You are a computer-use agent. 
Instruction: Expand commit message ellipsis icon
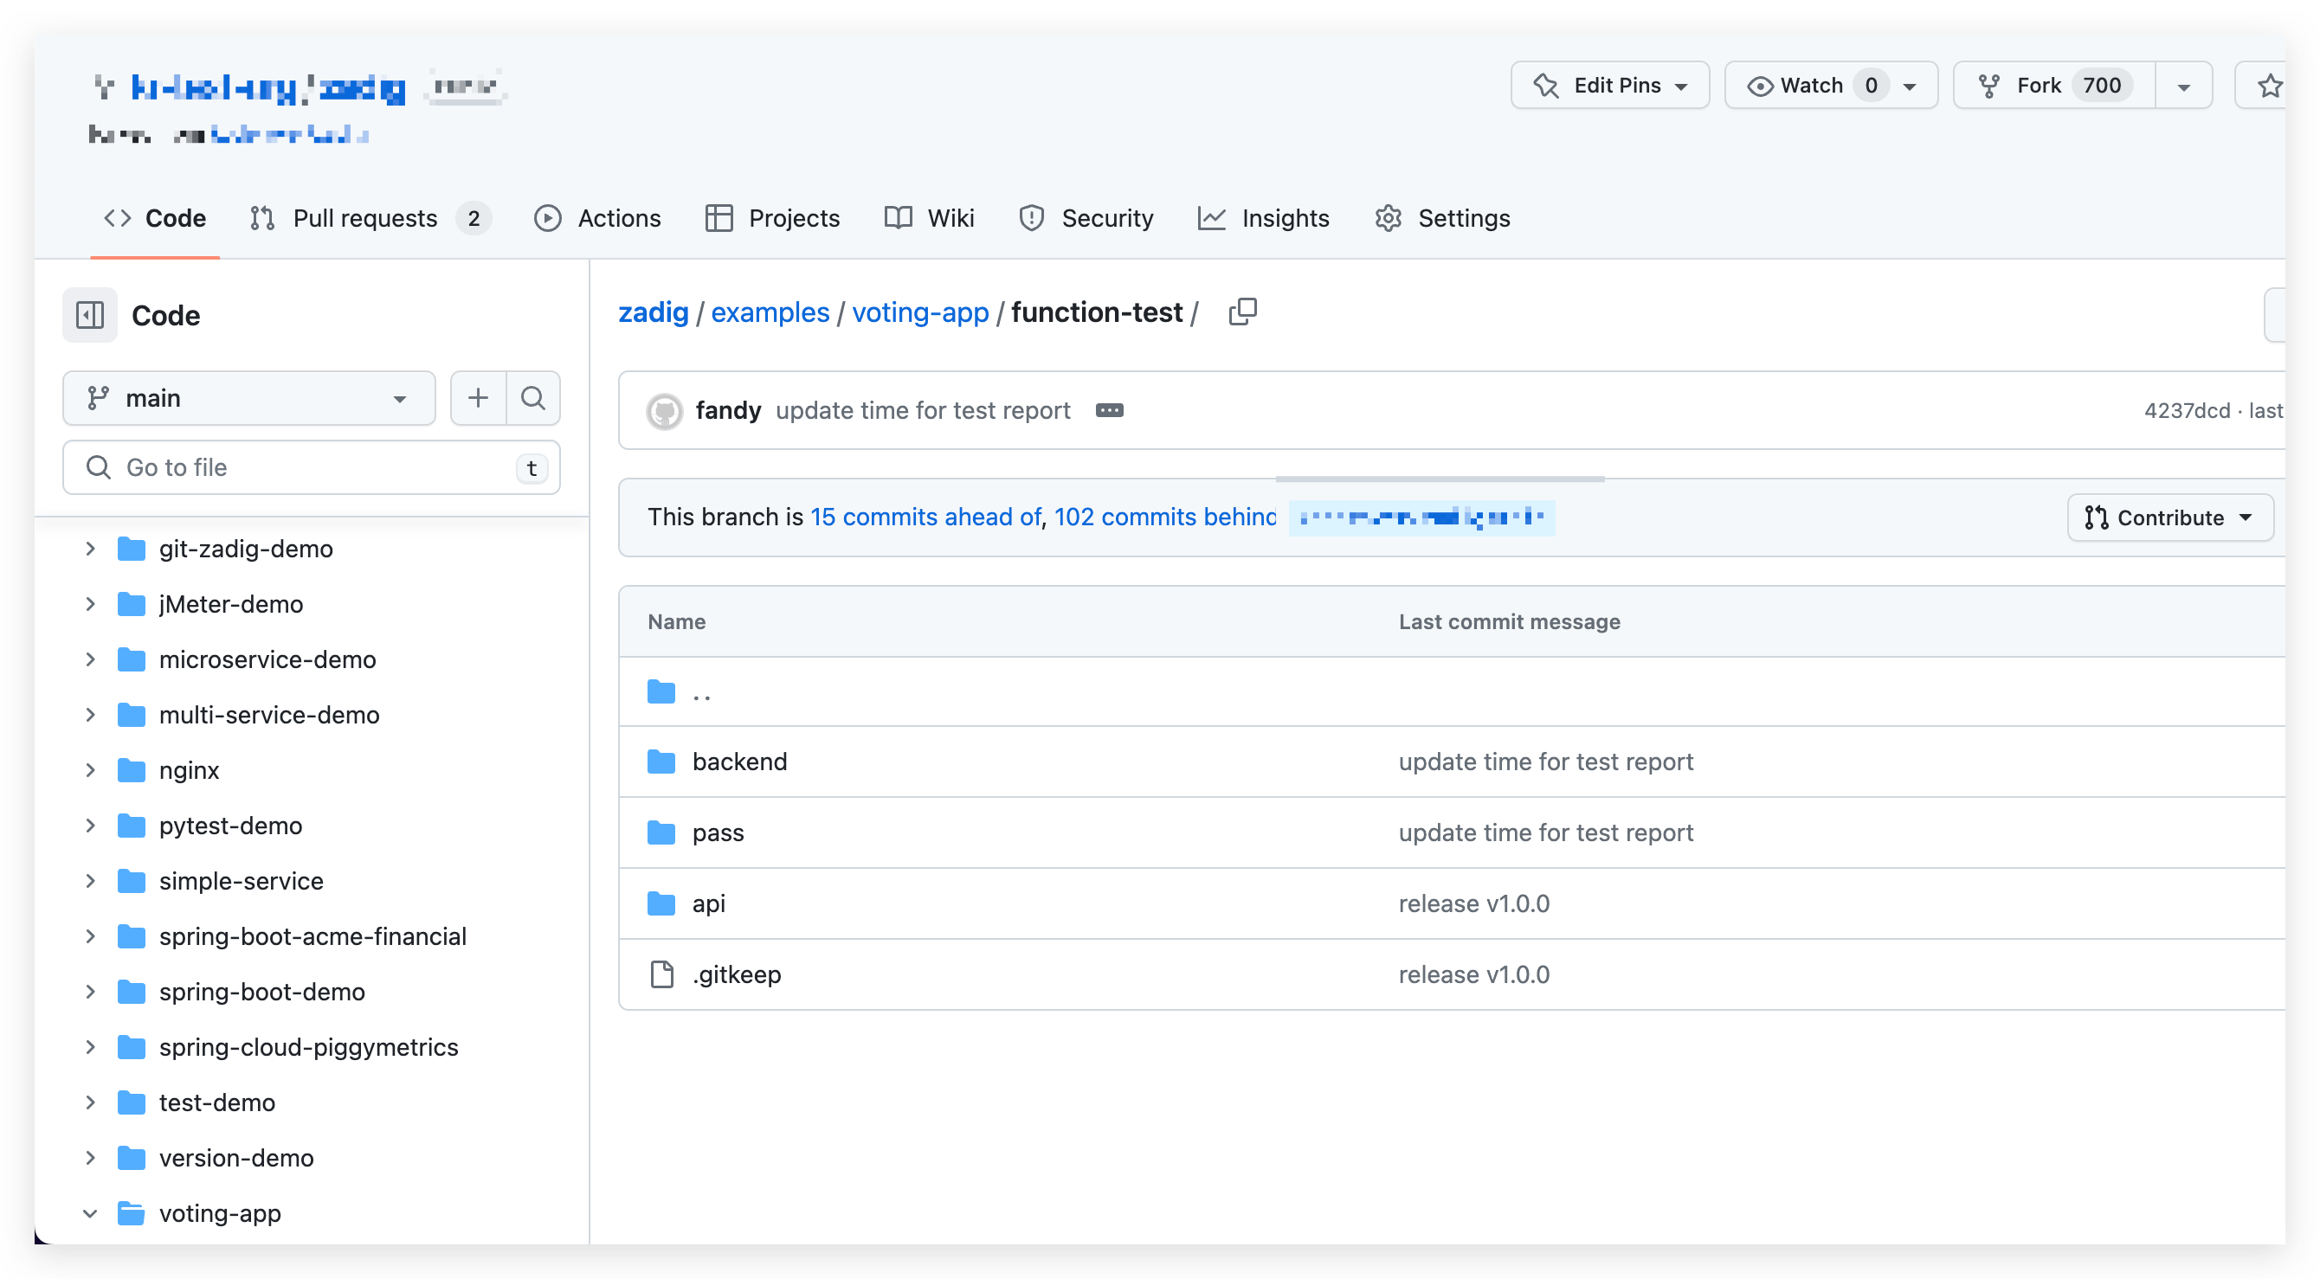[x=1109, y=410]
